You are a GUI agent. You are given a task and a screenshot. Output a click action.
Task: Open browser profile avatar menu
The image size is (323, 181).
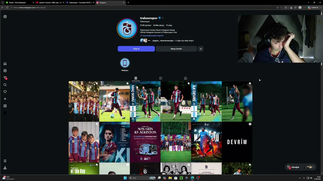pyautogui.click(x=300, y=8)
